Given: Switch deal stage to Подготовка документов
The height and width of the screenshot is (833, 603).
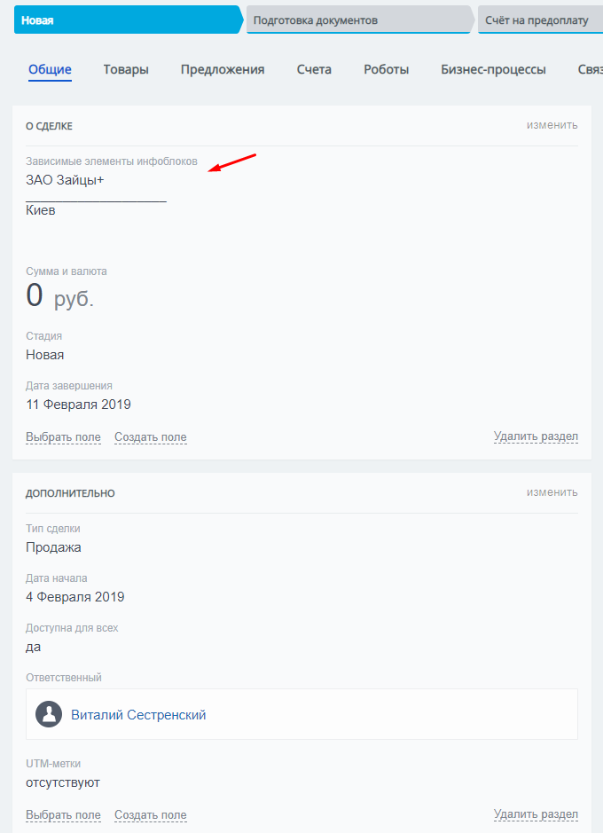Looking at the screenshot, I should 360,20.
